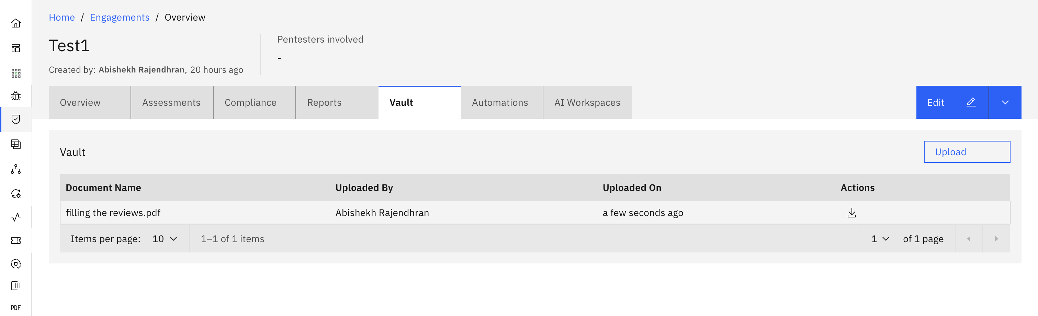
Task: Open the table icon in sidebar
Action: [x=16, y=144]
